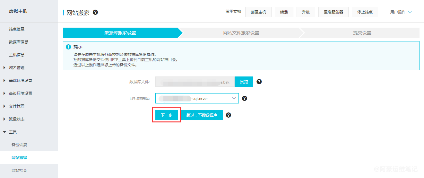Expand the 文件管理 sidebar section

tap(16, 106)
